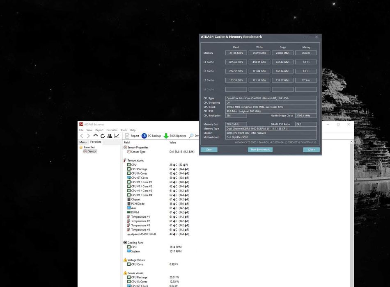The image size is (390, 287).
Task: Click the Cooling Fans group fan icon
Action: (x=125, y=243)
